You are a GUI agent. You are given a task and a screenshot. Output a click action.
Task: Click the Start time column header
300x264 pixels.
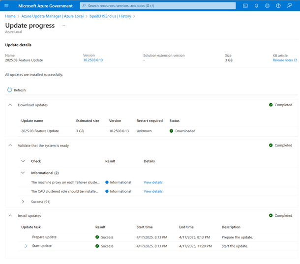[145, 227]
